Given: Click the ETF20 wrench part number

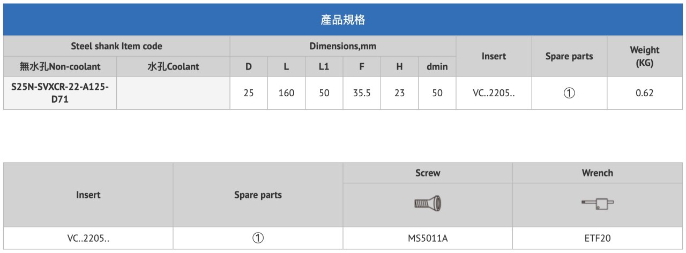Looking at the screenshot, I should (x=597, y=239).
